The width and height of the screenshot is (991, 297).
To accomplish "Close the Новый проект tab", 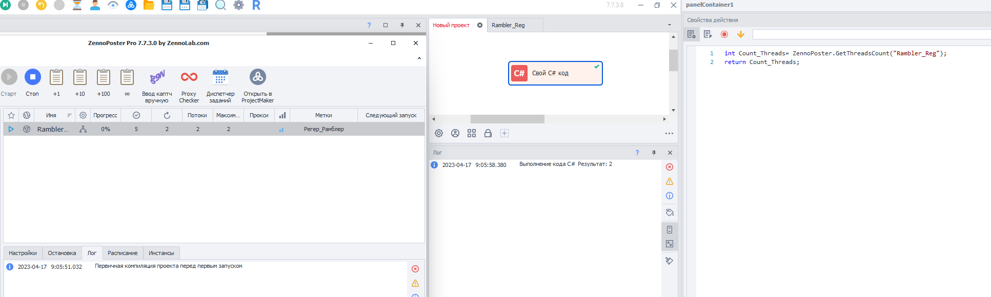I will (x=480, y=25).
